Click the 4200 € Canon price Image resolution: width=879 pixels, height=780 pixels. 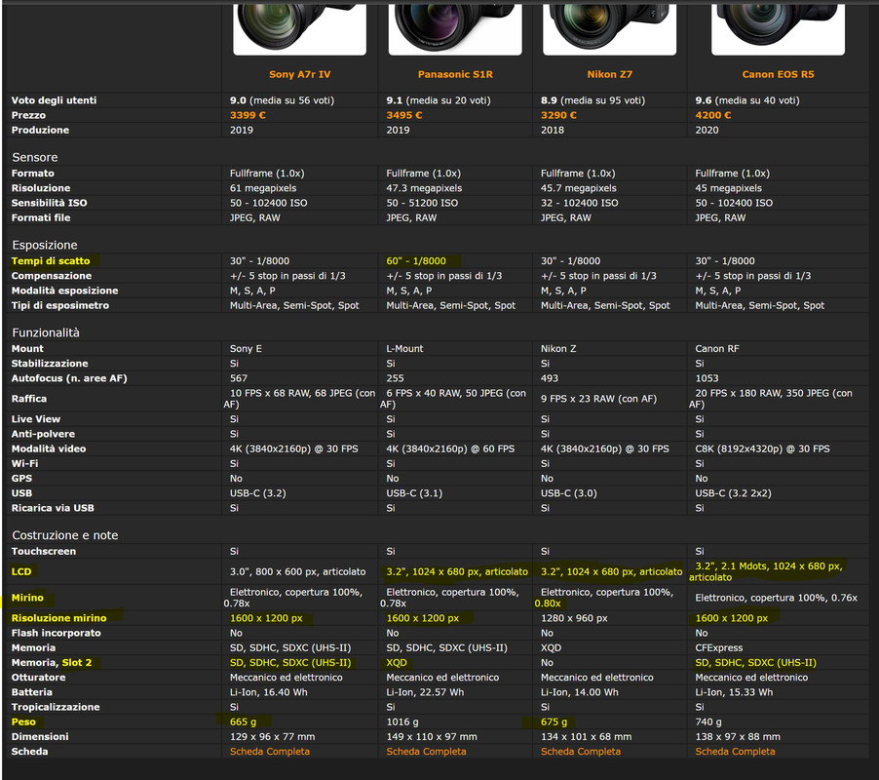713,115
